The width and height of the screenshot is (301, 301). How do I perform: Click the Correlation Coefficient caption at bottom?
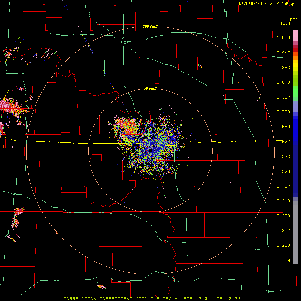[x=152, y=299]
